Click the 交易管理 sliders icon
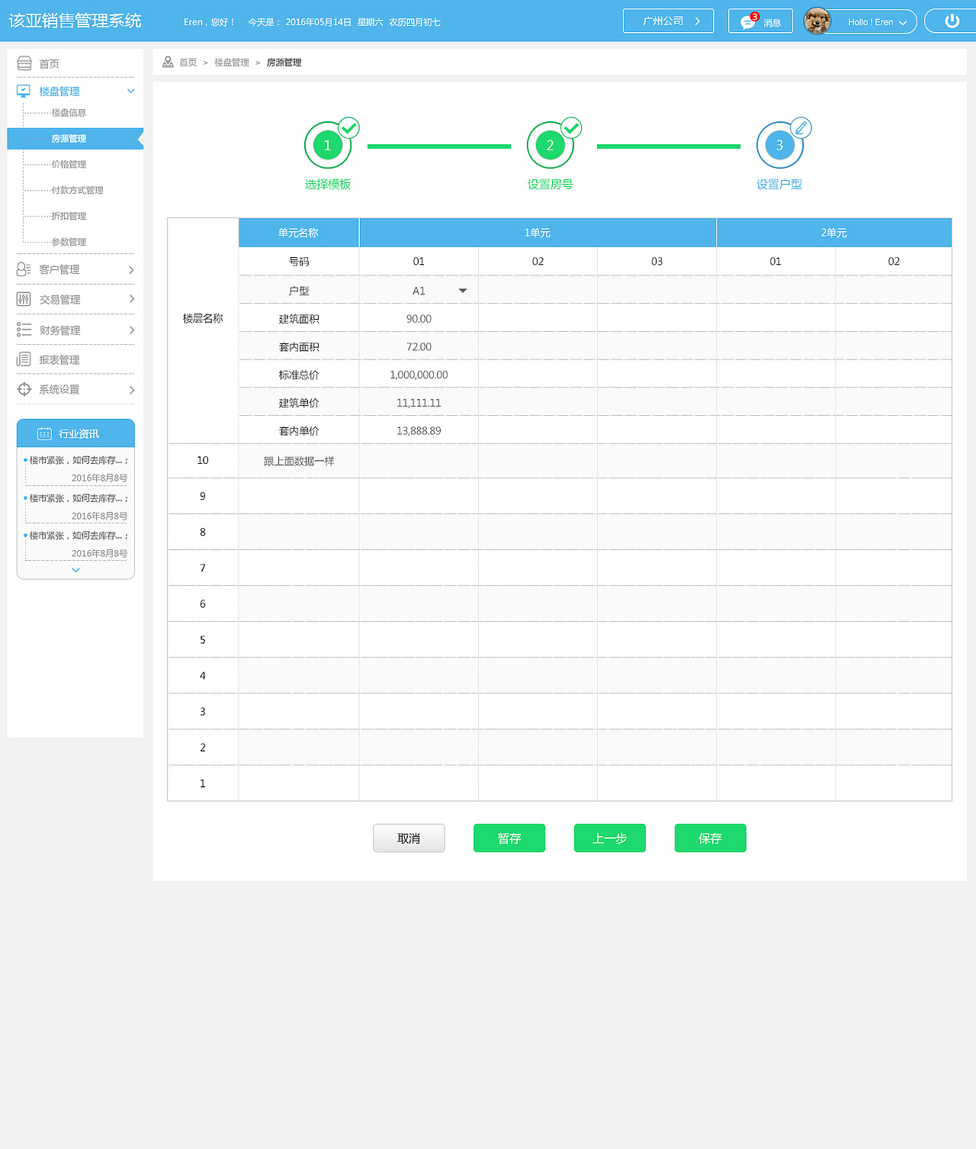Screen dimensions: 976x1149 [24, 299]
